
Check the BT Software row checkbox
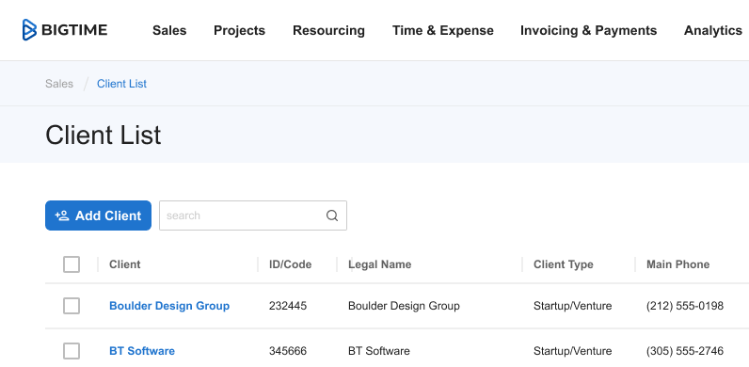pos(72,351)
